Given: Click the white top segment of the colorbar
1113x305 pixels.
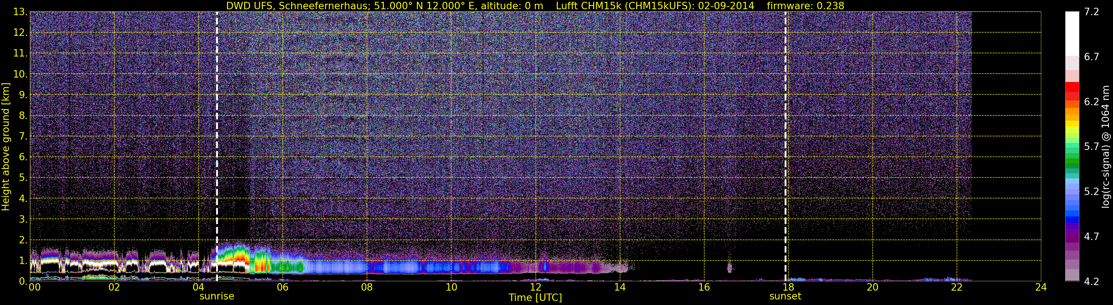Looking at the screenshot, I should [1072, 34].
